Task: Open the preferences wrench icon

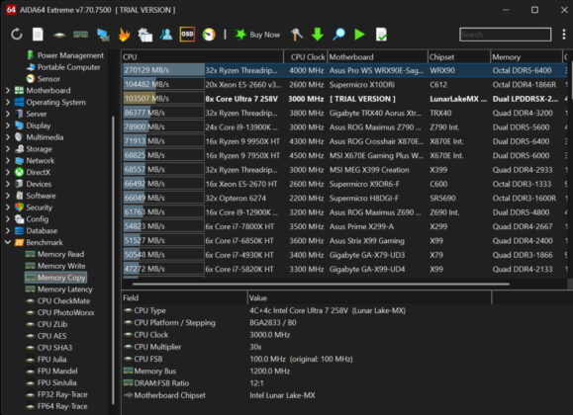Action: tap(296, 35)
